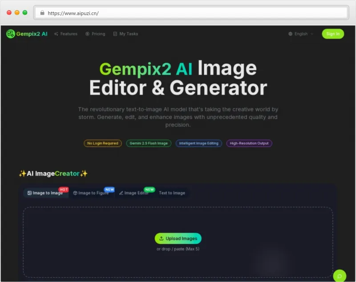
Task: Click the Gemini 2.5 Flash Image badge
Action: 148,143
